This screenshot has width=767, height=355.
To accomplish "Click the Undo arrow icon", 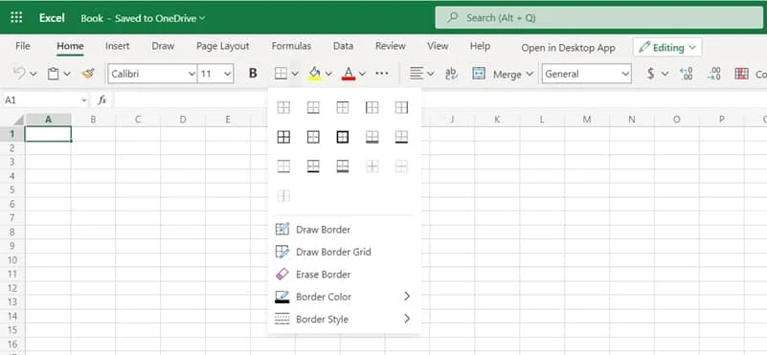I will (19, 74).
